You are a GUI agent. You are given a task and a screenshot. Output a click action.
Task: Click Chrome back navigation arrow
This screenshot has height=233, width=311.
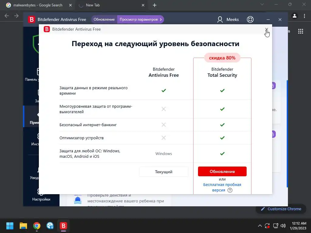(7, 16)
